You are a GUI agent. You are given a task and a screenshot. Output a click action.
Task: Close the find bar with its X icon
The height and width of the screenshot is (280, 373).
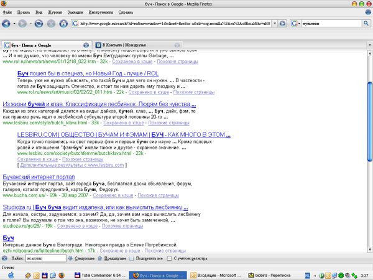(x=4, y=257)
